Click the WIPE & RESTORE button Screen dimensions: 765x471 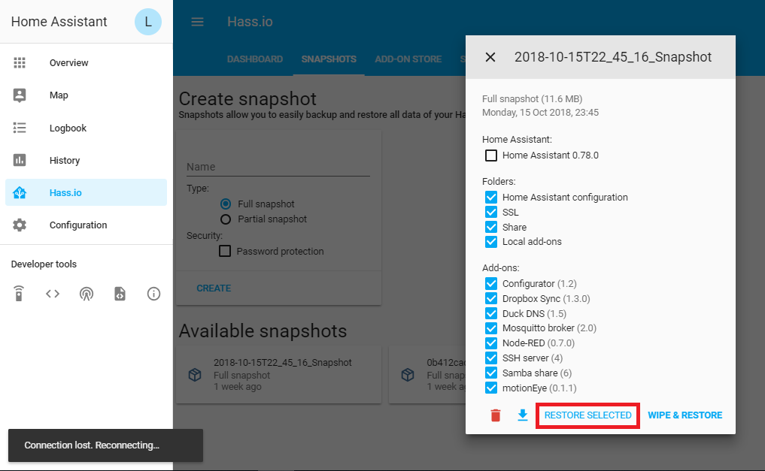tap(685, 415)
